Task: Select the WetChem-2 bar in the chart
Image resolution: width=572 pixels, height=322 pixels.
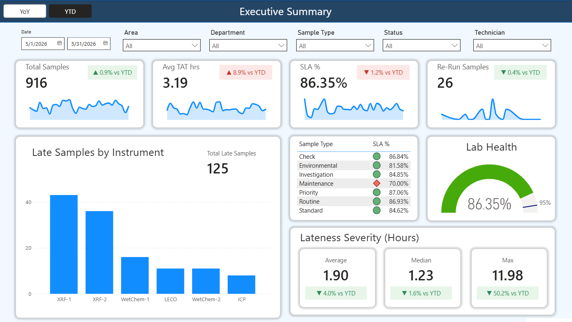Action: click(206, 281)
